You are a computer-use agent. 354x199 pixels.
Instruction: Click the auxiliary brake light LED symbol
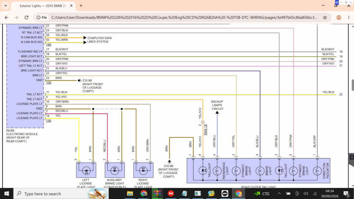click(x=115, y=170)
